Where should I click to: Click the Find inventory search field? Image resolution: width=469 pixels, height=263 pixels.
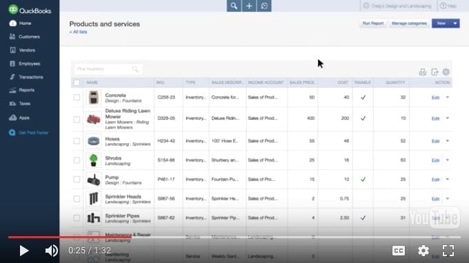coord(108,69)
